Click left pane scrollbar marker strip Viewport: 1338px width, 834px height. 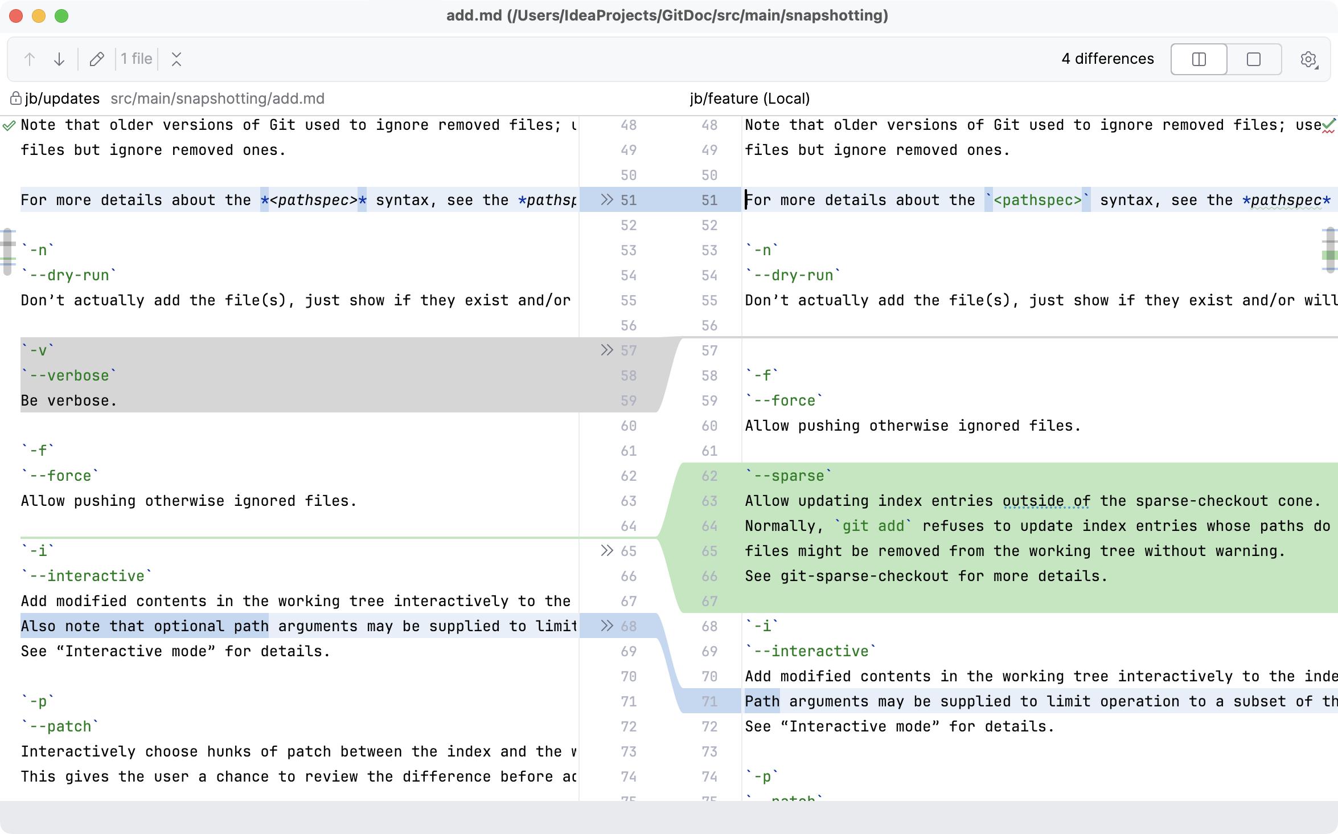(x=7, y=252)
